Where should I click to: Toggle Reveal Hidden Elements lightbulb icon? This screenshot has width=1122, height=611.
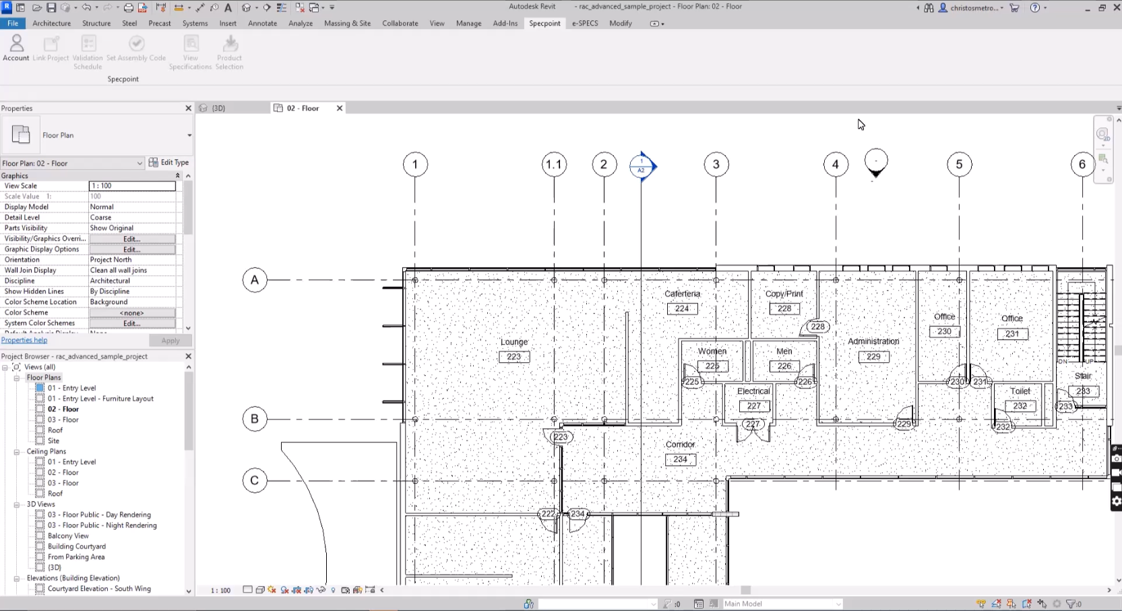[333, 590]
